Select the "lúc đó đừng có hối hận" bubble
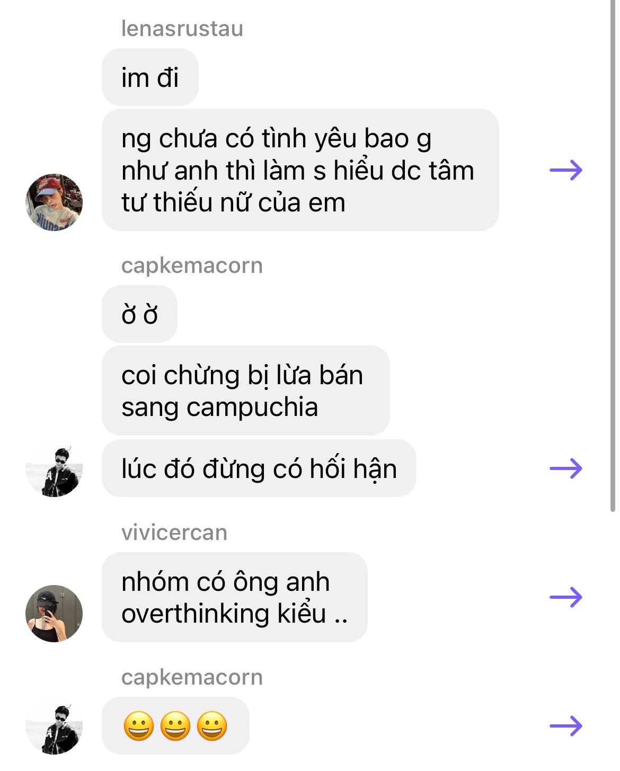Image resolution: width=620 pixels, height=771 pixels. click(x=259, y=468)
